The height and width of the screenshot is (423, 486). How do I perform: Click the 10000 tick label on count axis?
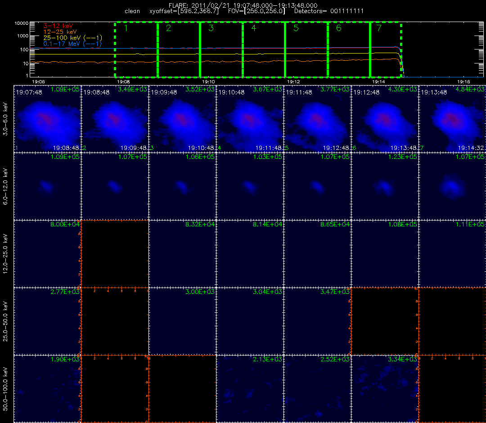(22, 23)
